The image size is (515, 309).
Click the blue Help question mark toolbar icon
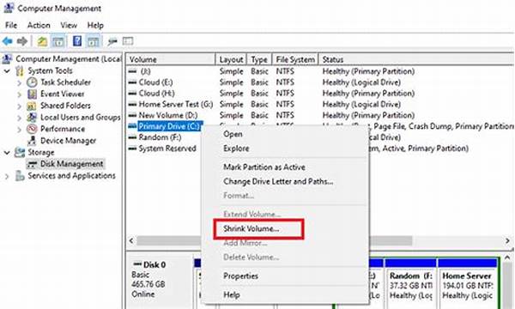point(77,41)
